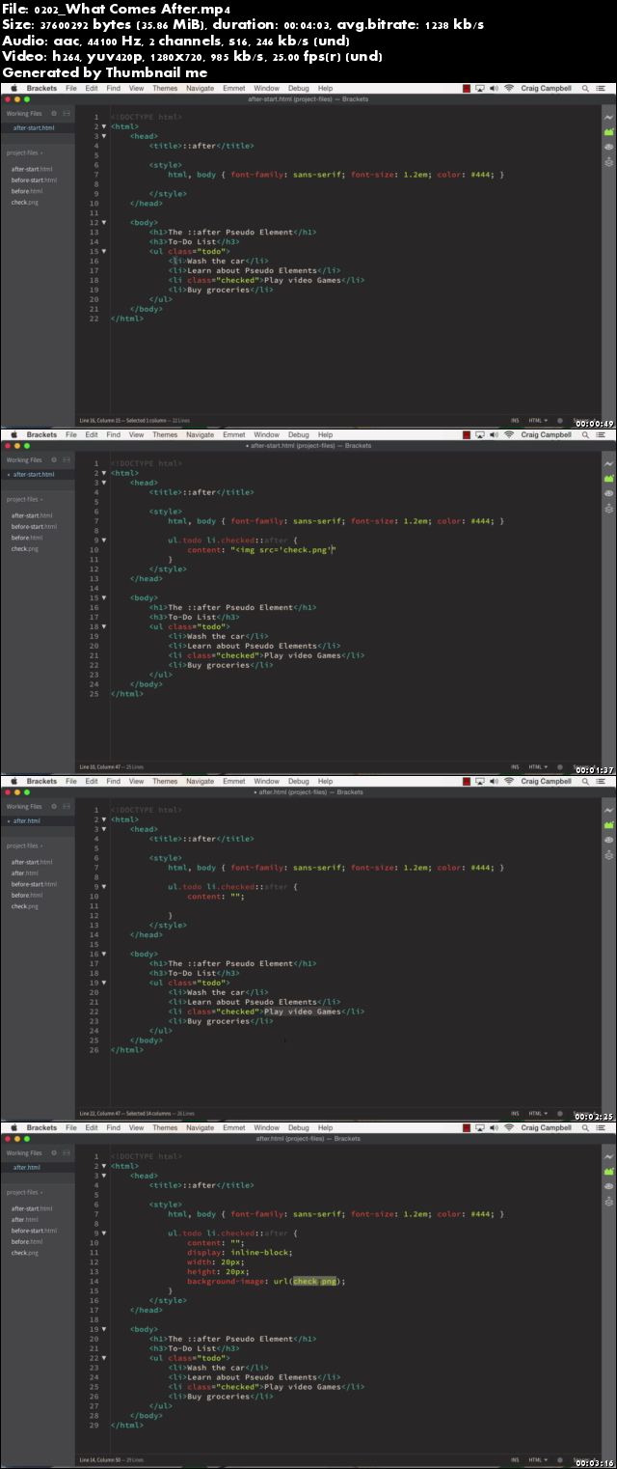
Task: Toggle INS insert mode in 00:03:16 frame
Action: point(515,1459)
